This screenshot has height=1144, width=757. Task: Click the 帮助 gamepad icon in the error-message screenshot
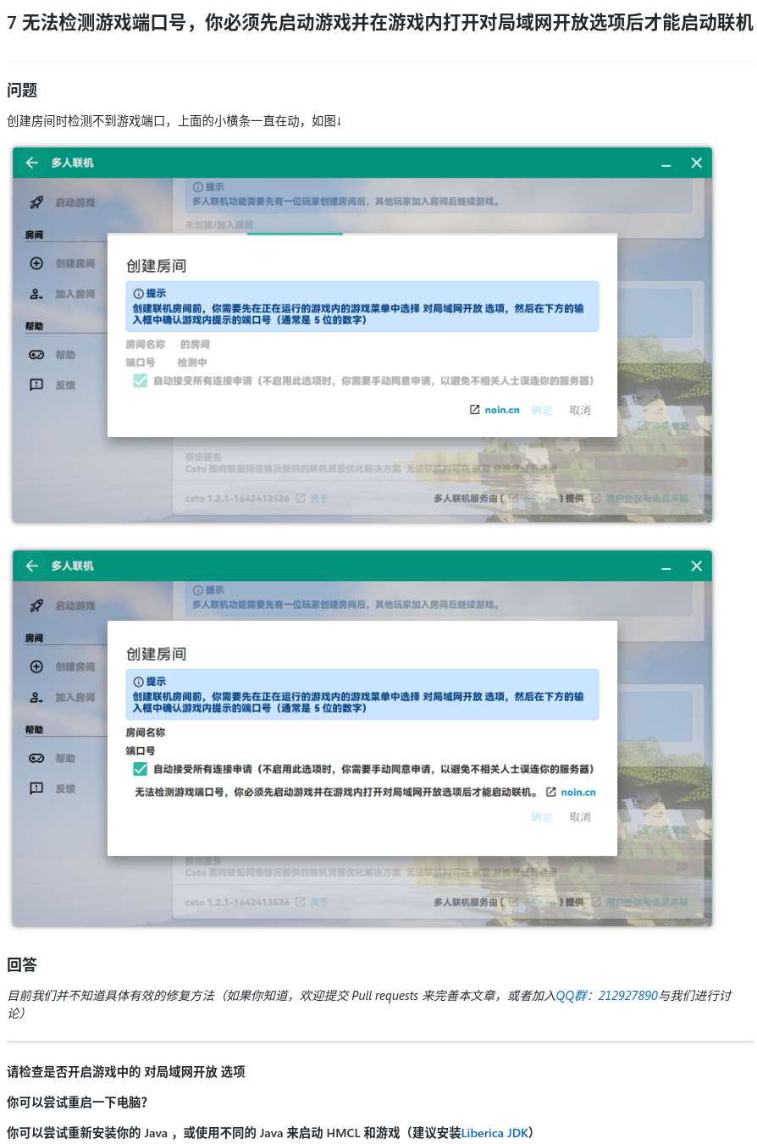(x=36, y=758)
